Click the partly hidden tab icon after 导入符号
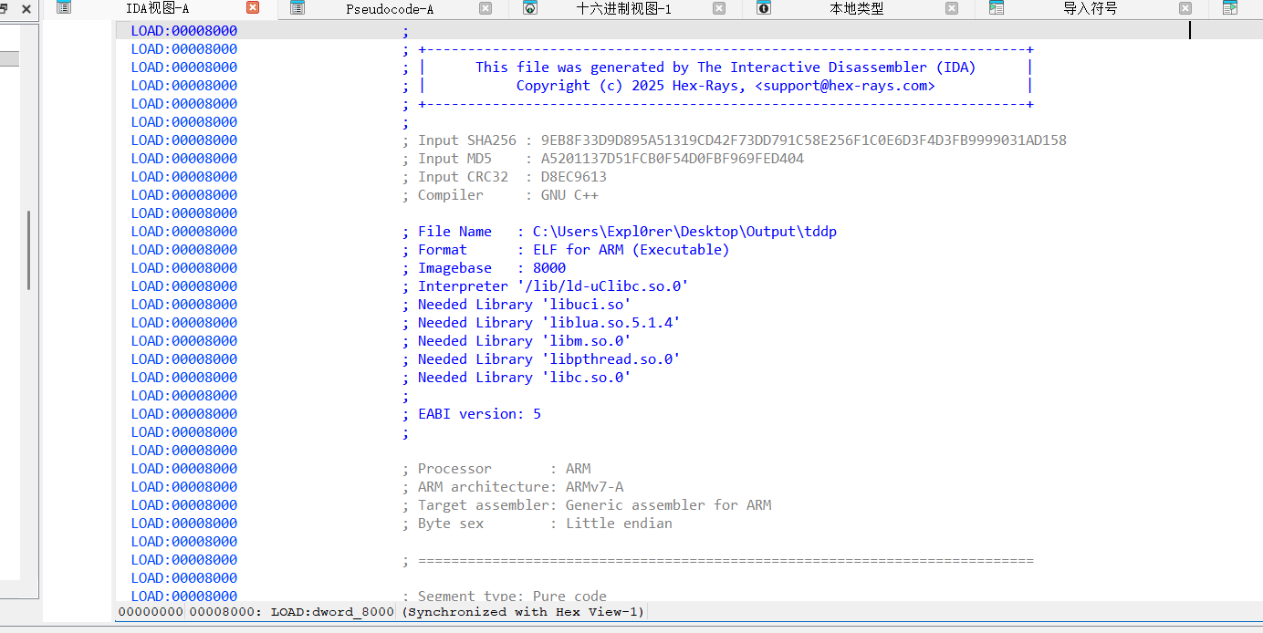 (1229, 7)
